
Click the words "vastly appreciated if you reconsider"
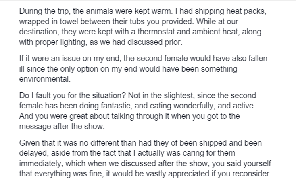click(x=208, y=173)
